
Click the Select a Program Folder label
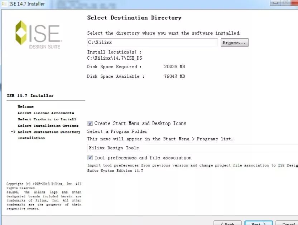(117, 131)
